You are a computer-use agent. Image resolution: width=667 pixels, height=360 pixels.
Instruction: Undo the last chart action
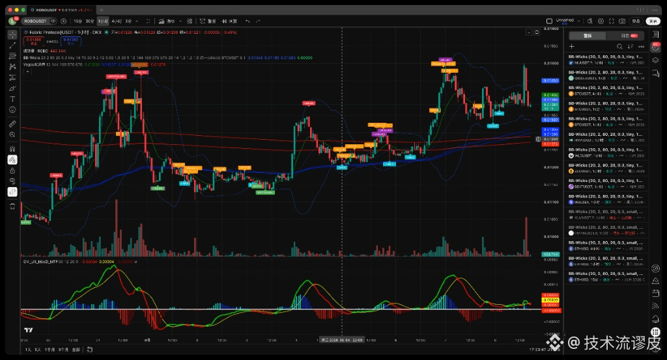pos(248,21)
